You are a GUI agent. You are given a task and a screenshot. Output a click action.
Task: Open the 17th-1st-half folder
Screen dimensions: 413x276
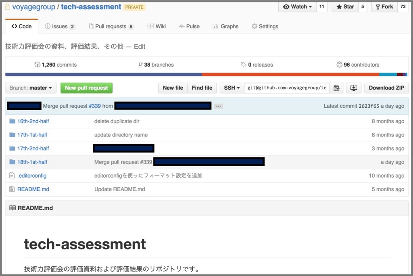(32, 135)
